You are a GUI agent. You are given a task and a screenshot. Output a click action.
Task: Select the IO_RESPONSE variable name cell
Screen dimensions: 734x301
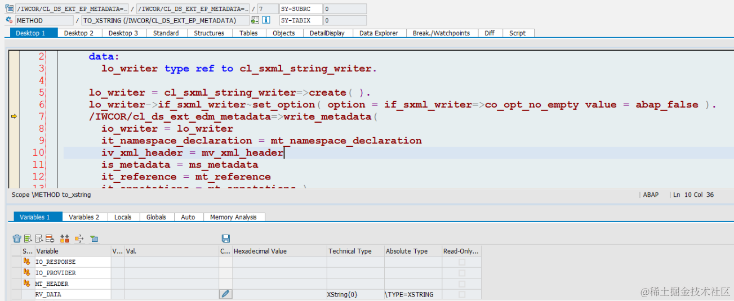tap(73, 262)
